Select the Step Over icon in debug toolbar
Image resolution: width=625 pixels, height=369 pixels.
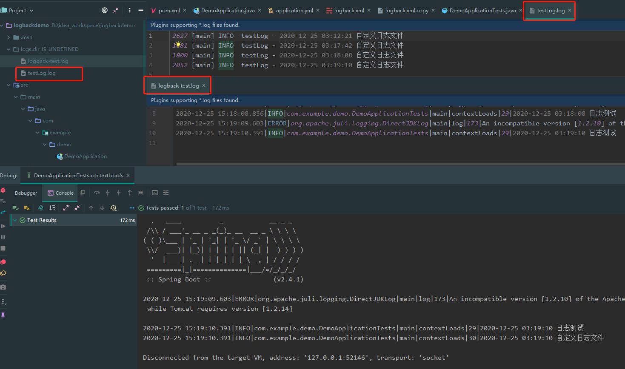tap(97, 193)
